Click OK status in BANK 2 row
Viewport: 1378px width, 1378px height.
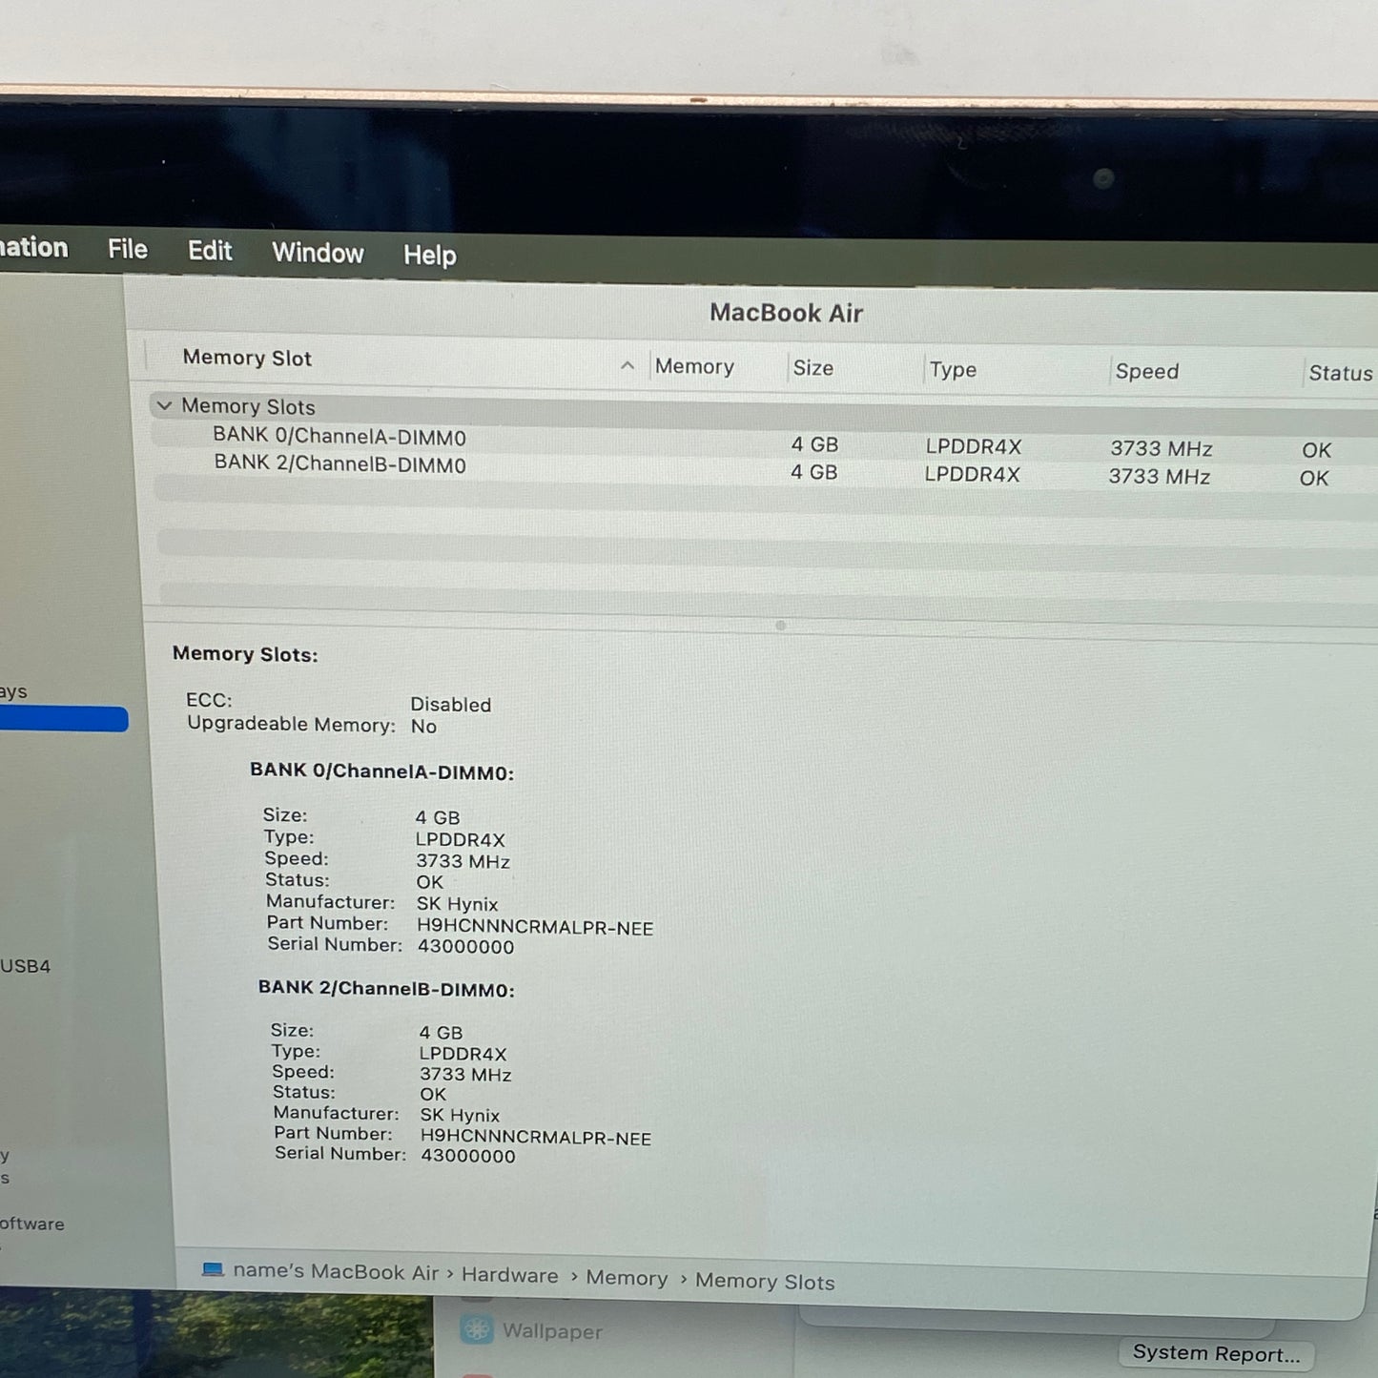pos(1313,478)
